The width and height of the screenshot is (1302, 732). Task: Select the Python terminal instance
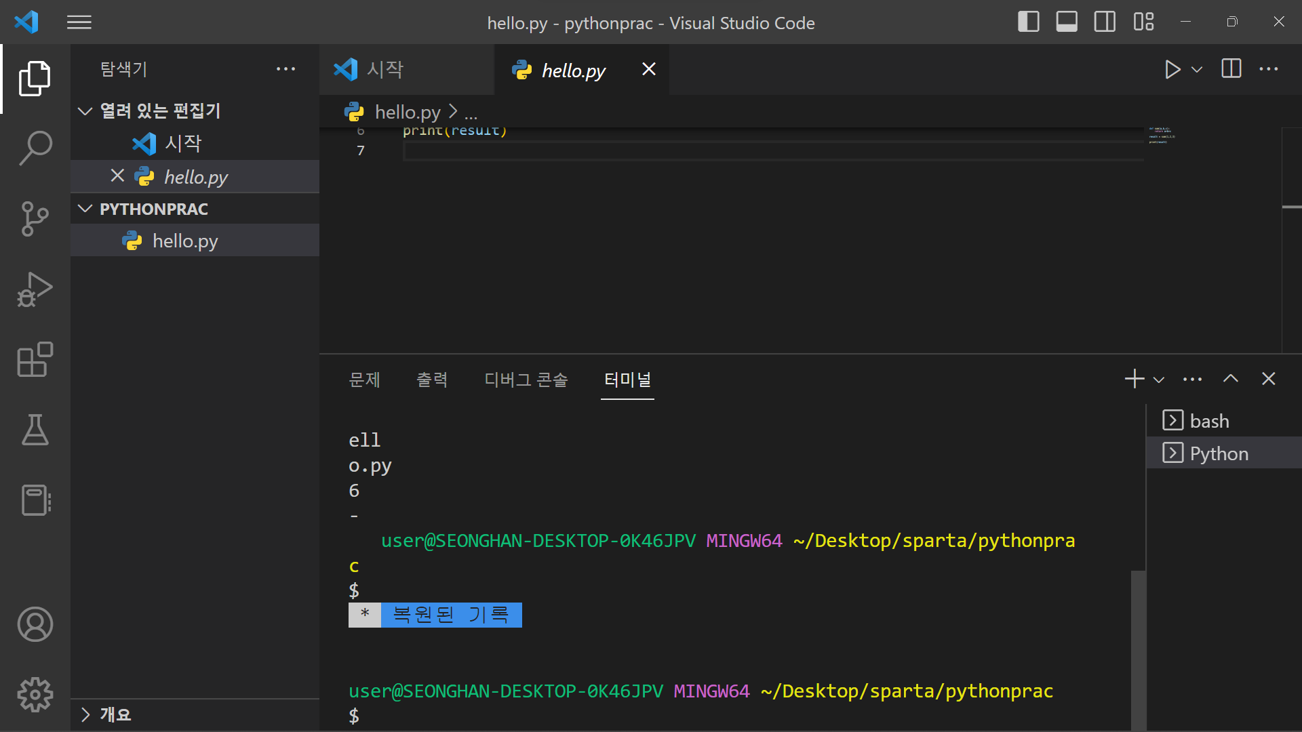(1223, 453)
